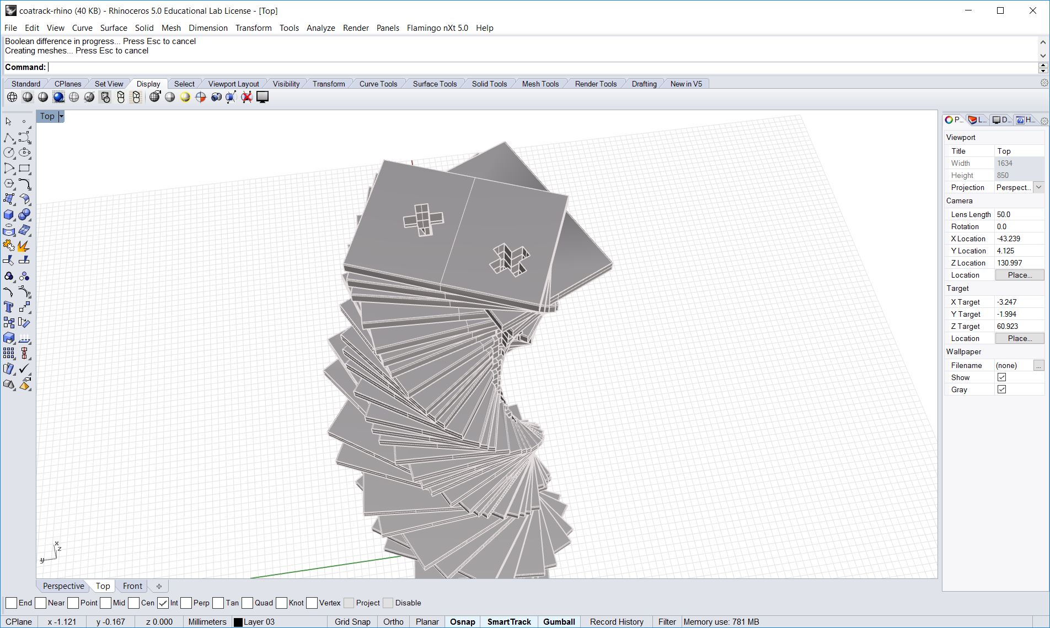Click Place button for target Location
The width and height of the screenshot is (1050, 628).
(x=1020, y=338)
